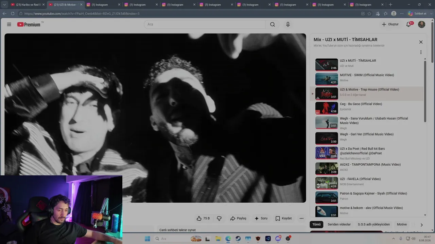Open browser profile icon in toolbar

point(394,14)
